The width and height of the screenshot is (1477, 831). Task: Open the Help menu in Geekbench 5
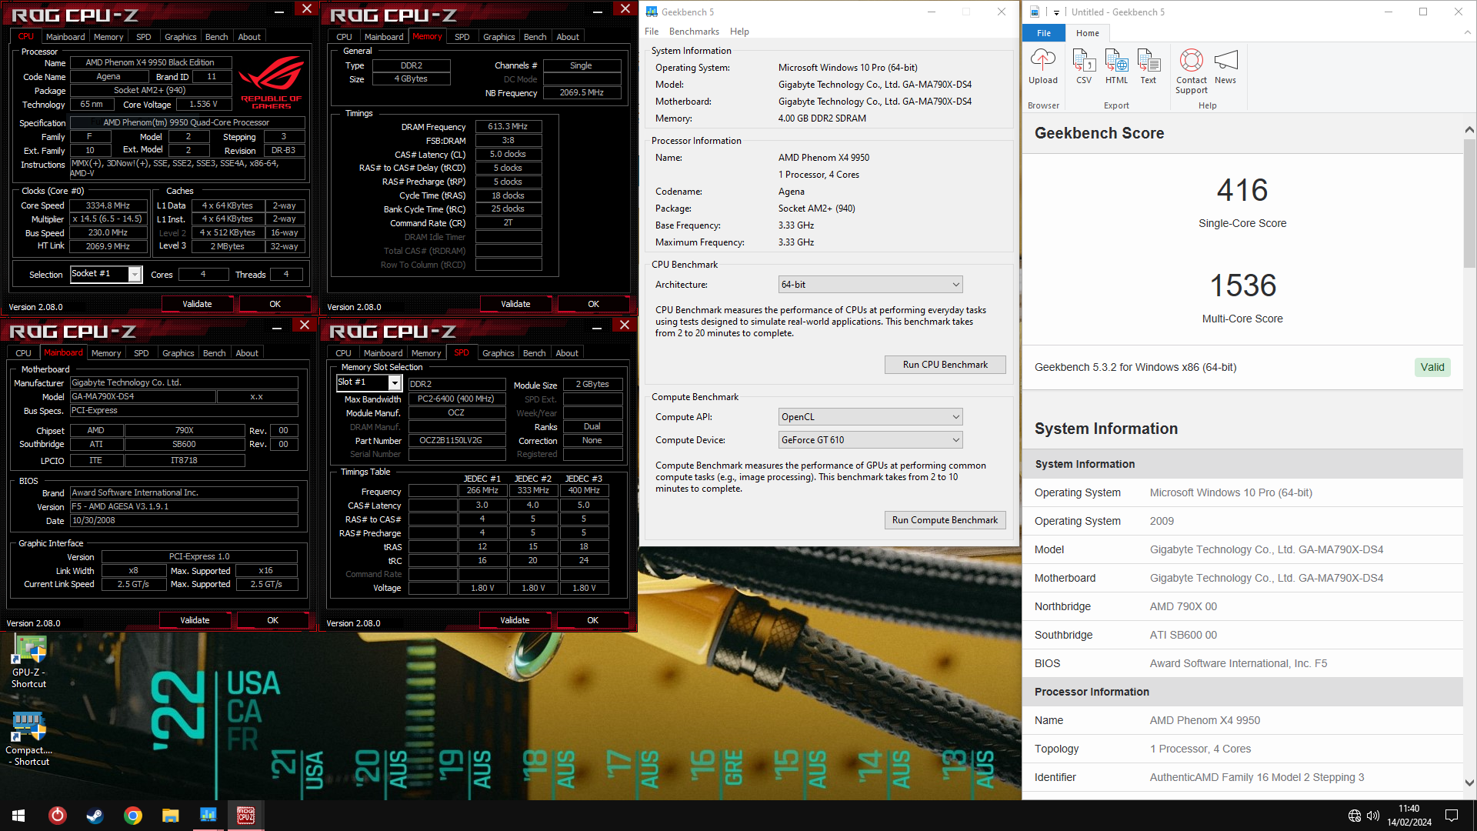739,32
